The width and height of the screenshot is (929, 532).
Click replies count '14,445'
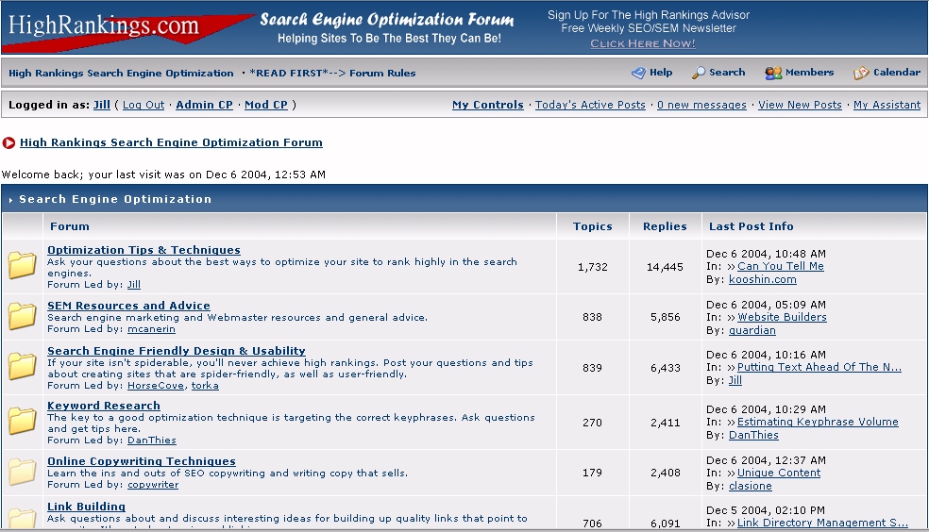tap(665, 267)
